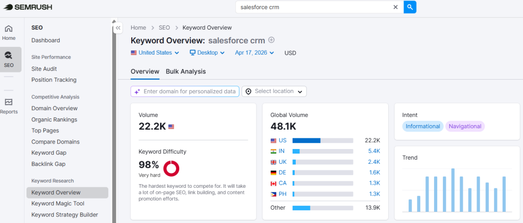Switch to the Overview tab
523x223 pixels.
(145, 71)
